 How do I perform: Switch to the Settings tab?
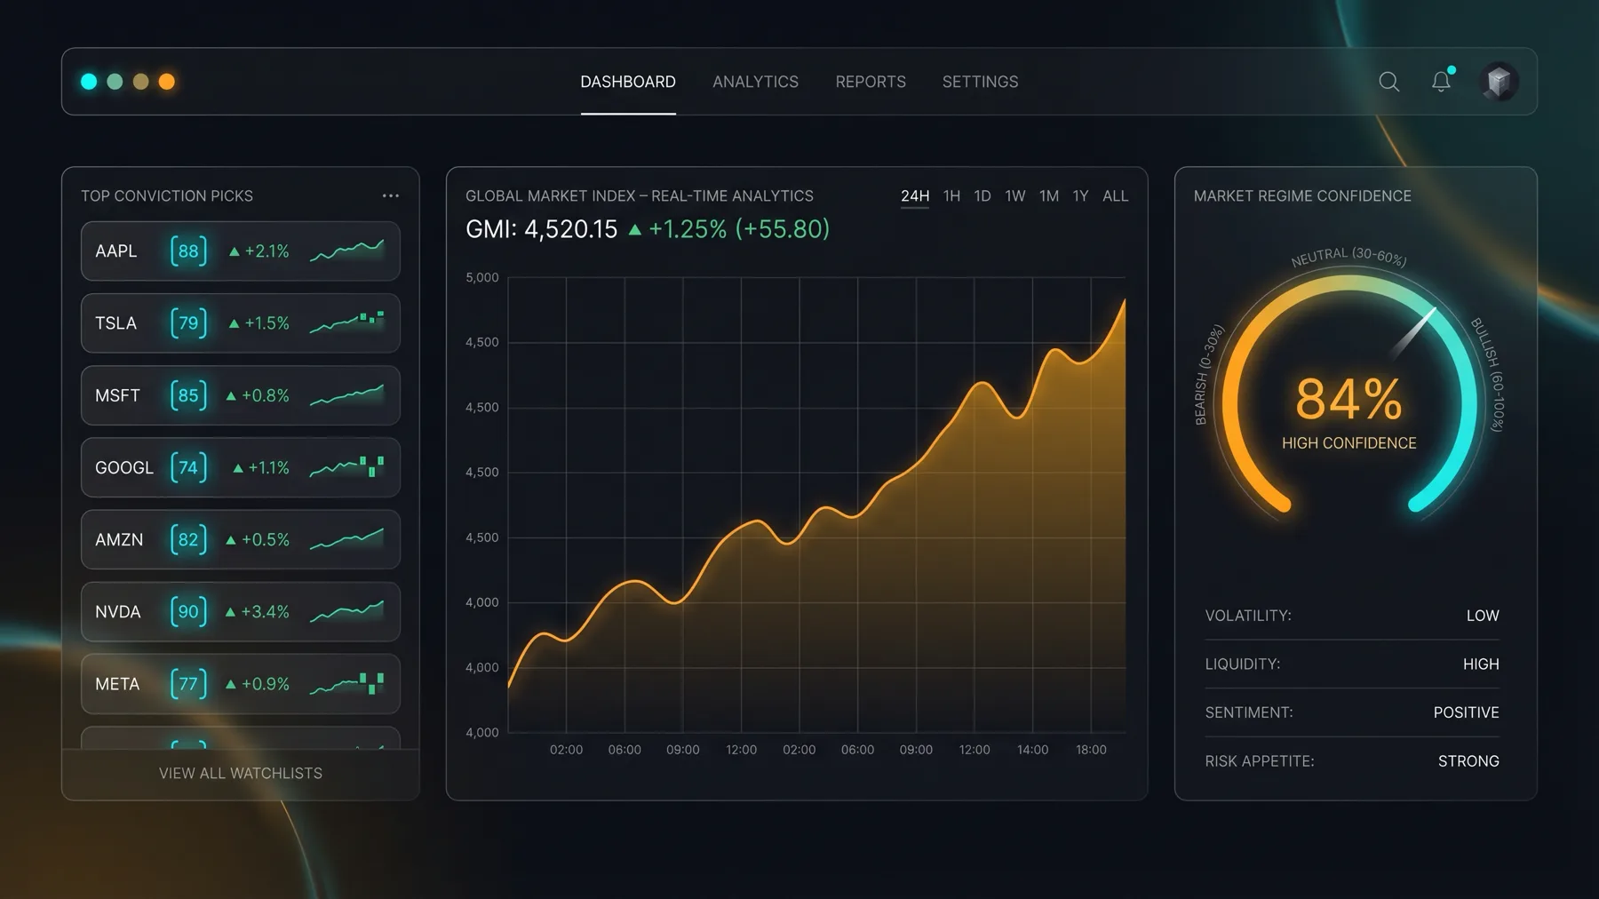(x=981, y=82)
